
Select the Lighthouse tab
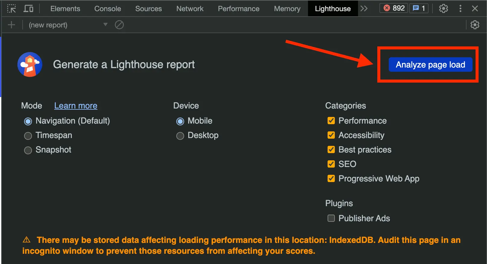(333, 9)
